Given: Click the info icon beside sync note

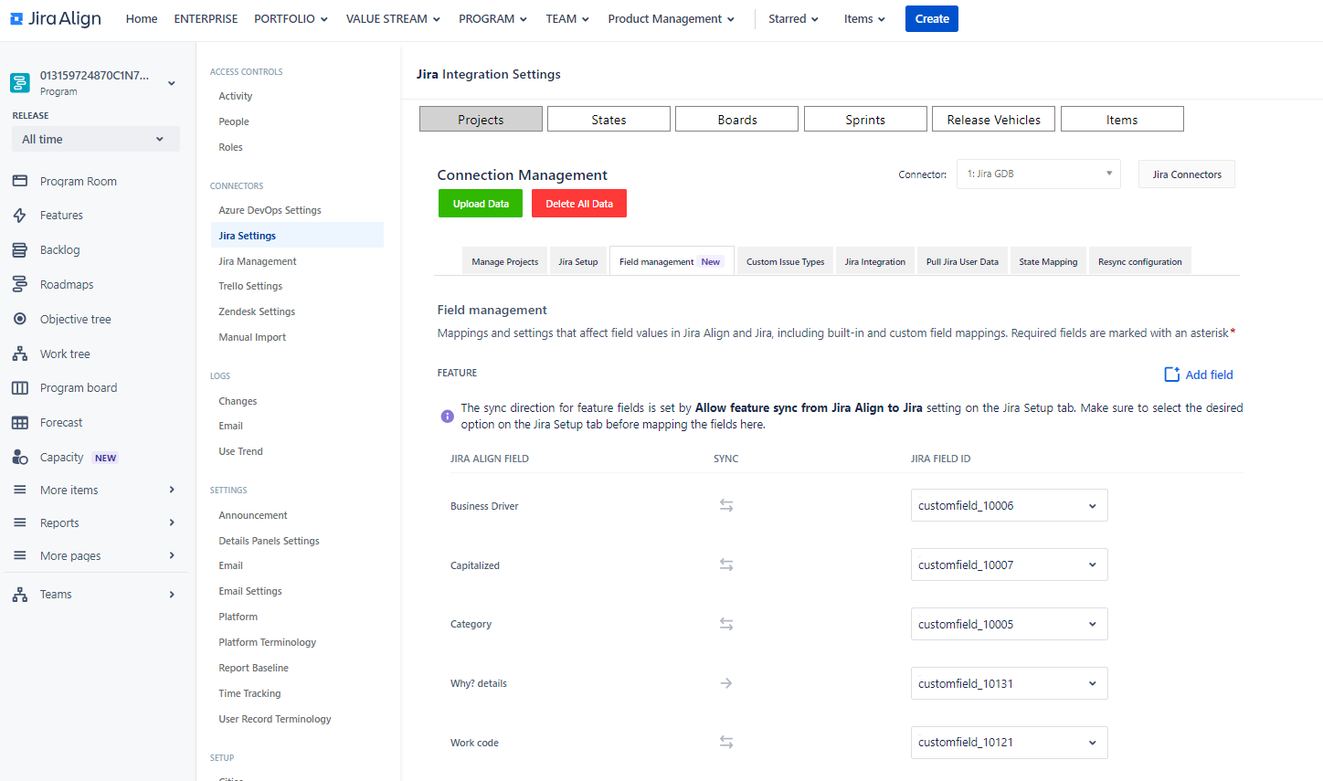Looking at the screenshot, I should tap(448, 417).
